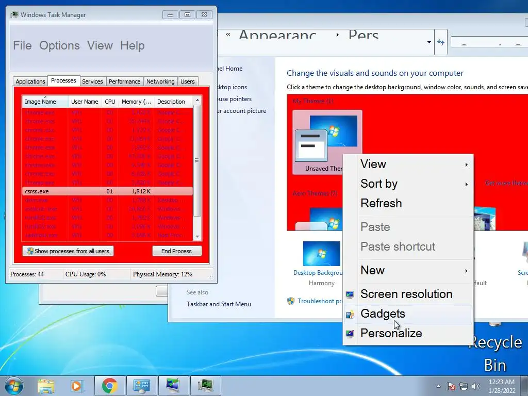Open Windows Explorer from the taskbar
528x396 pixels.
coord(46,386)
